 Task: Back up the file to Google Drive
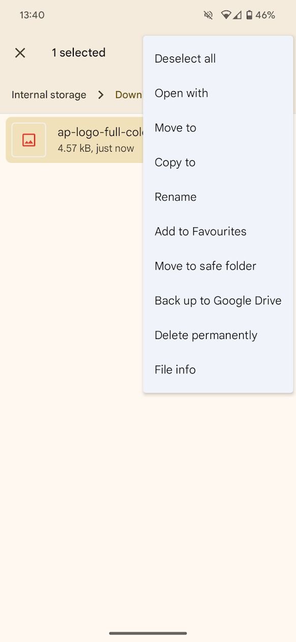[218, 300]
